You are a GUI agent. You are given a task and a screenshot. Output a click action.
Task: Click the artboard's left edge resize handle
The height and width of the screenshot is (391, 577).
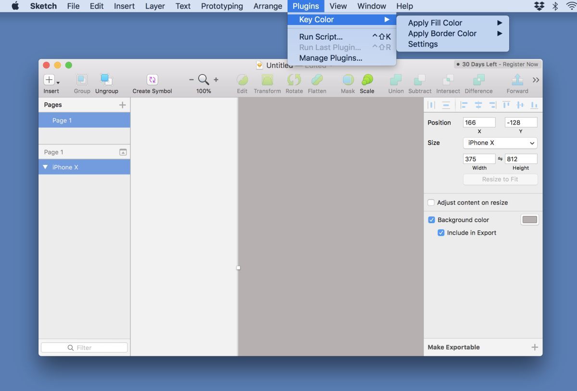[x=238, y=268]
